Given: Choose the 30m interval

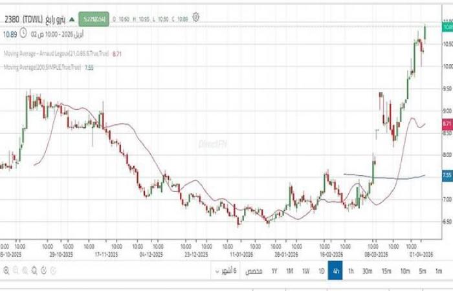Looking at the screenshot, I should 367,270.
